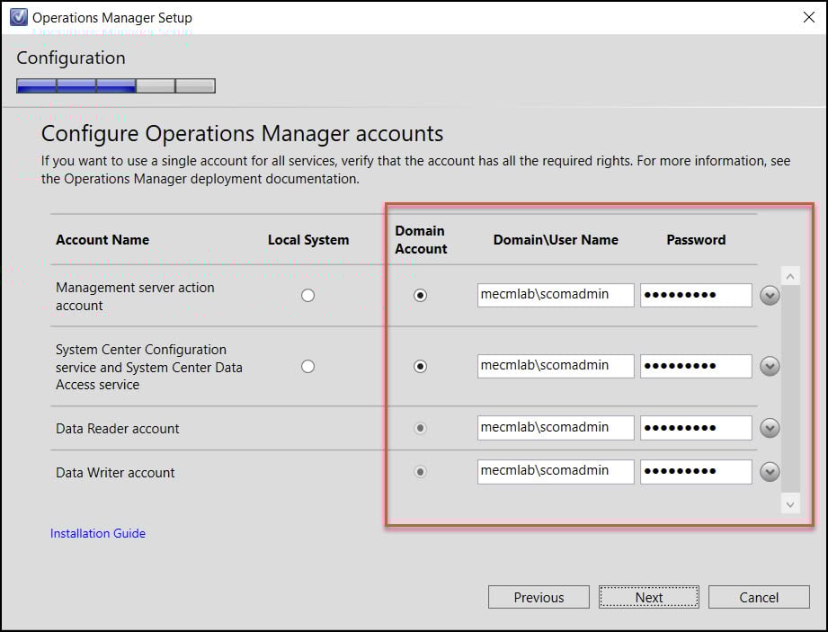
Task: Click the Data Reader account label
Action: pos(117,428)
